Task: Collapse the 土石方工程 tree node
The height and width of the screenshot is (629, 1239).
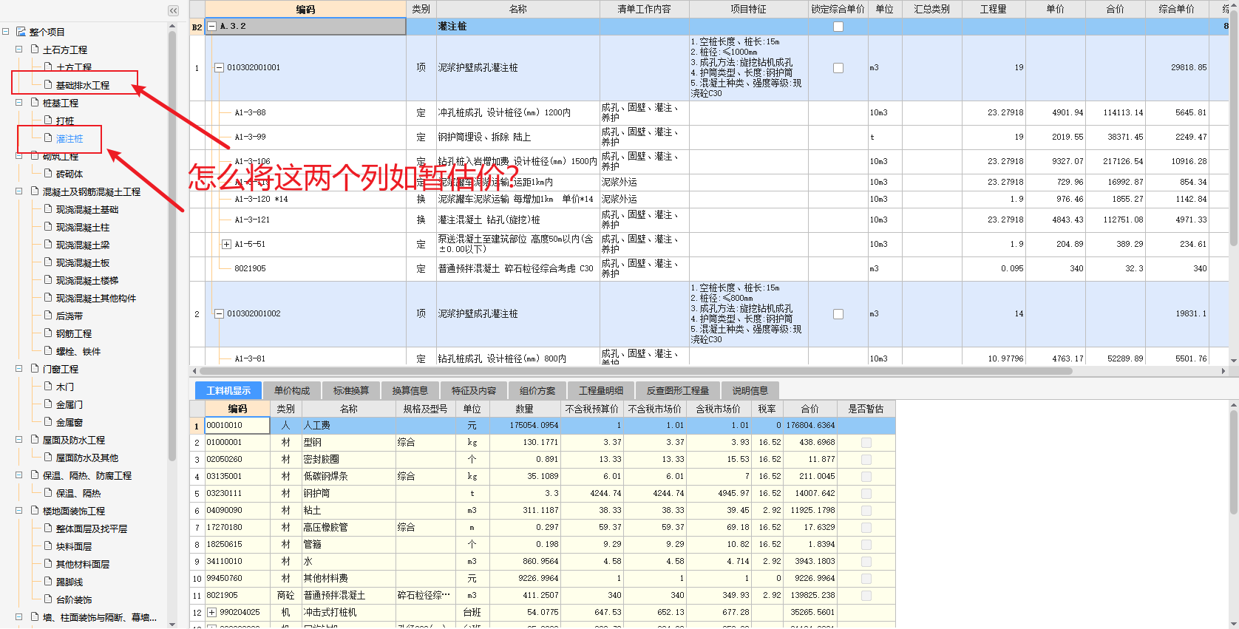Action: click(19, 50)
